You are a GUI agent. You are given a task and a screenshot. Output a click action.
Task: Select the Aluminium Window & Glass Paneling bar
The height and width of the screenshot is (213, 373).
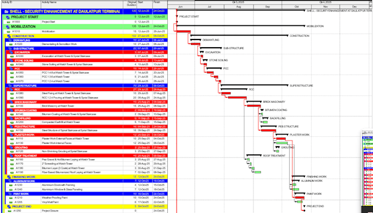[x=296, y=189]
